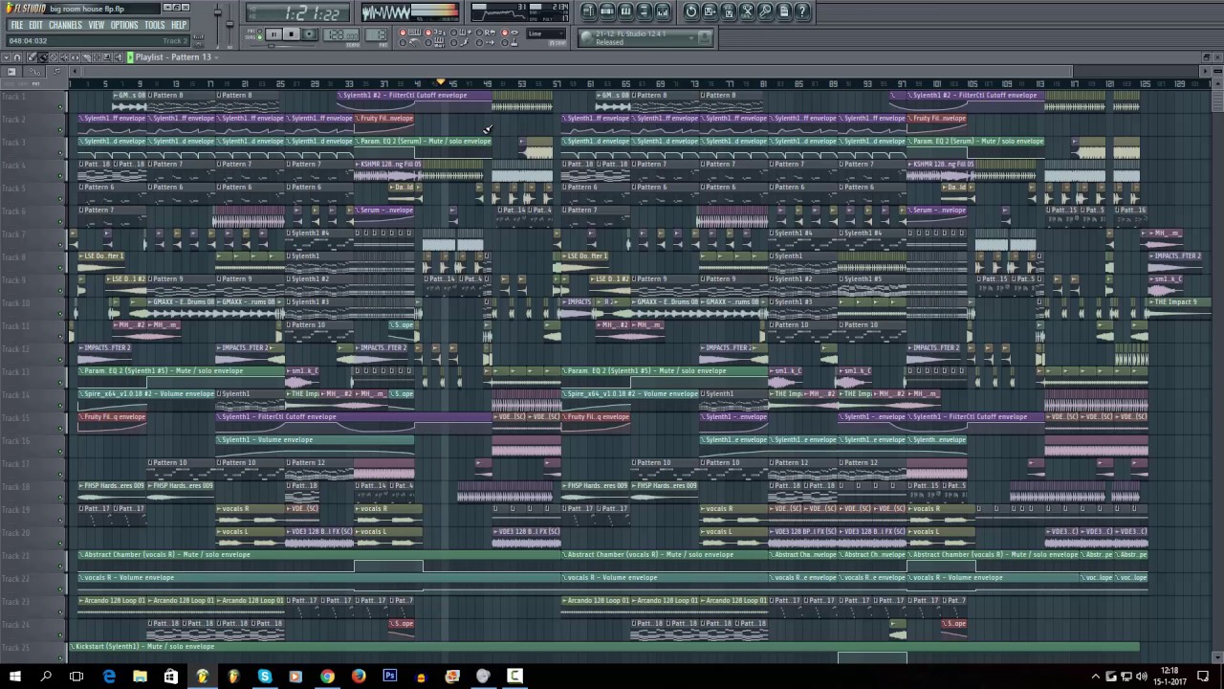Mute Track 20 with its green dot

tap(60, 543)
